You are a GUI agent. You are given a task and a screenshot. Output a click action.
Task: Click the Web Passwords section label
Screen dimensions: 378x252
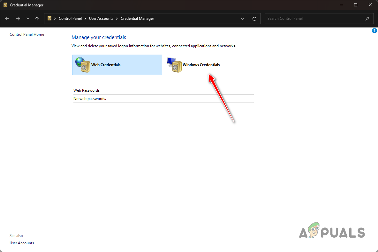(86, 90)
